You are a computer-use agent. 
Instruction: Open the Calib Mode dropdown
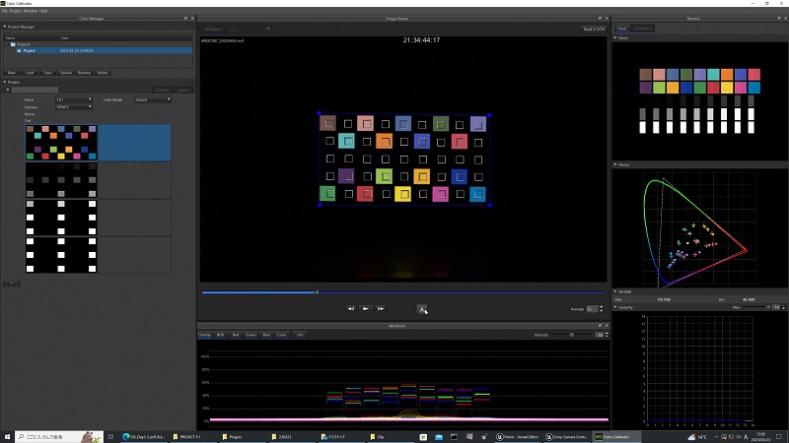(154, 99)
